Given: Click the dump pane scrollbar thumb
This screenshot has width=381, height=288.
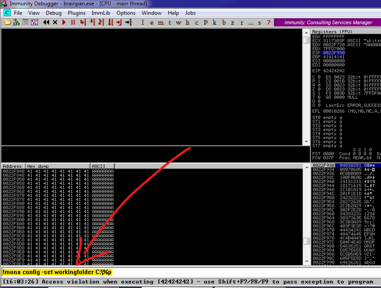Looking at the screenshot, I should [306, 241].
